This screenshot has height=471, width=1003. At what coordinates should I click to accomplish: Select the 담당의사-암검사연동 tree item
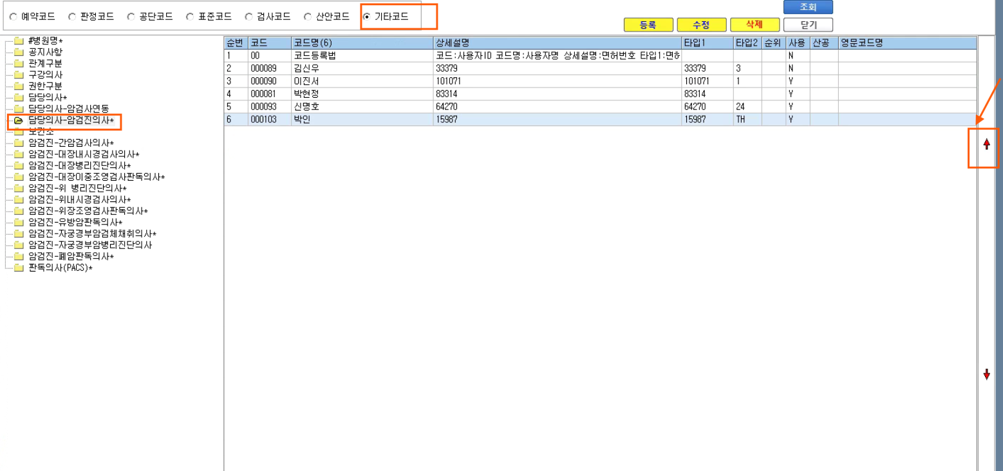69,109
